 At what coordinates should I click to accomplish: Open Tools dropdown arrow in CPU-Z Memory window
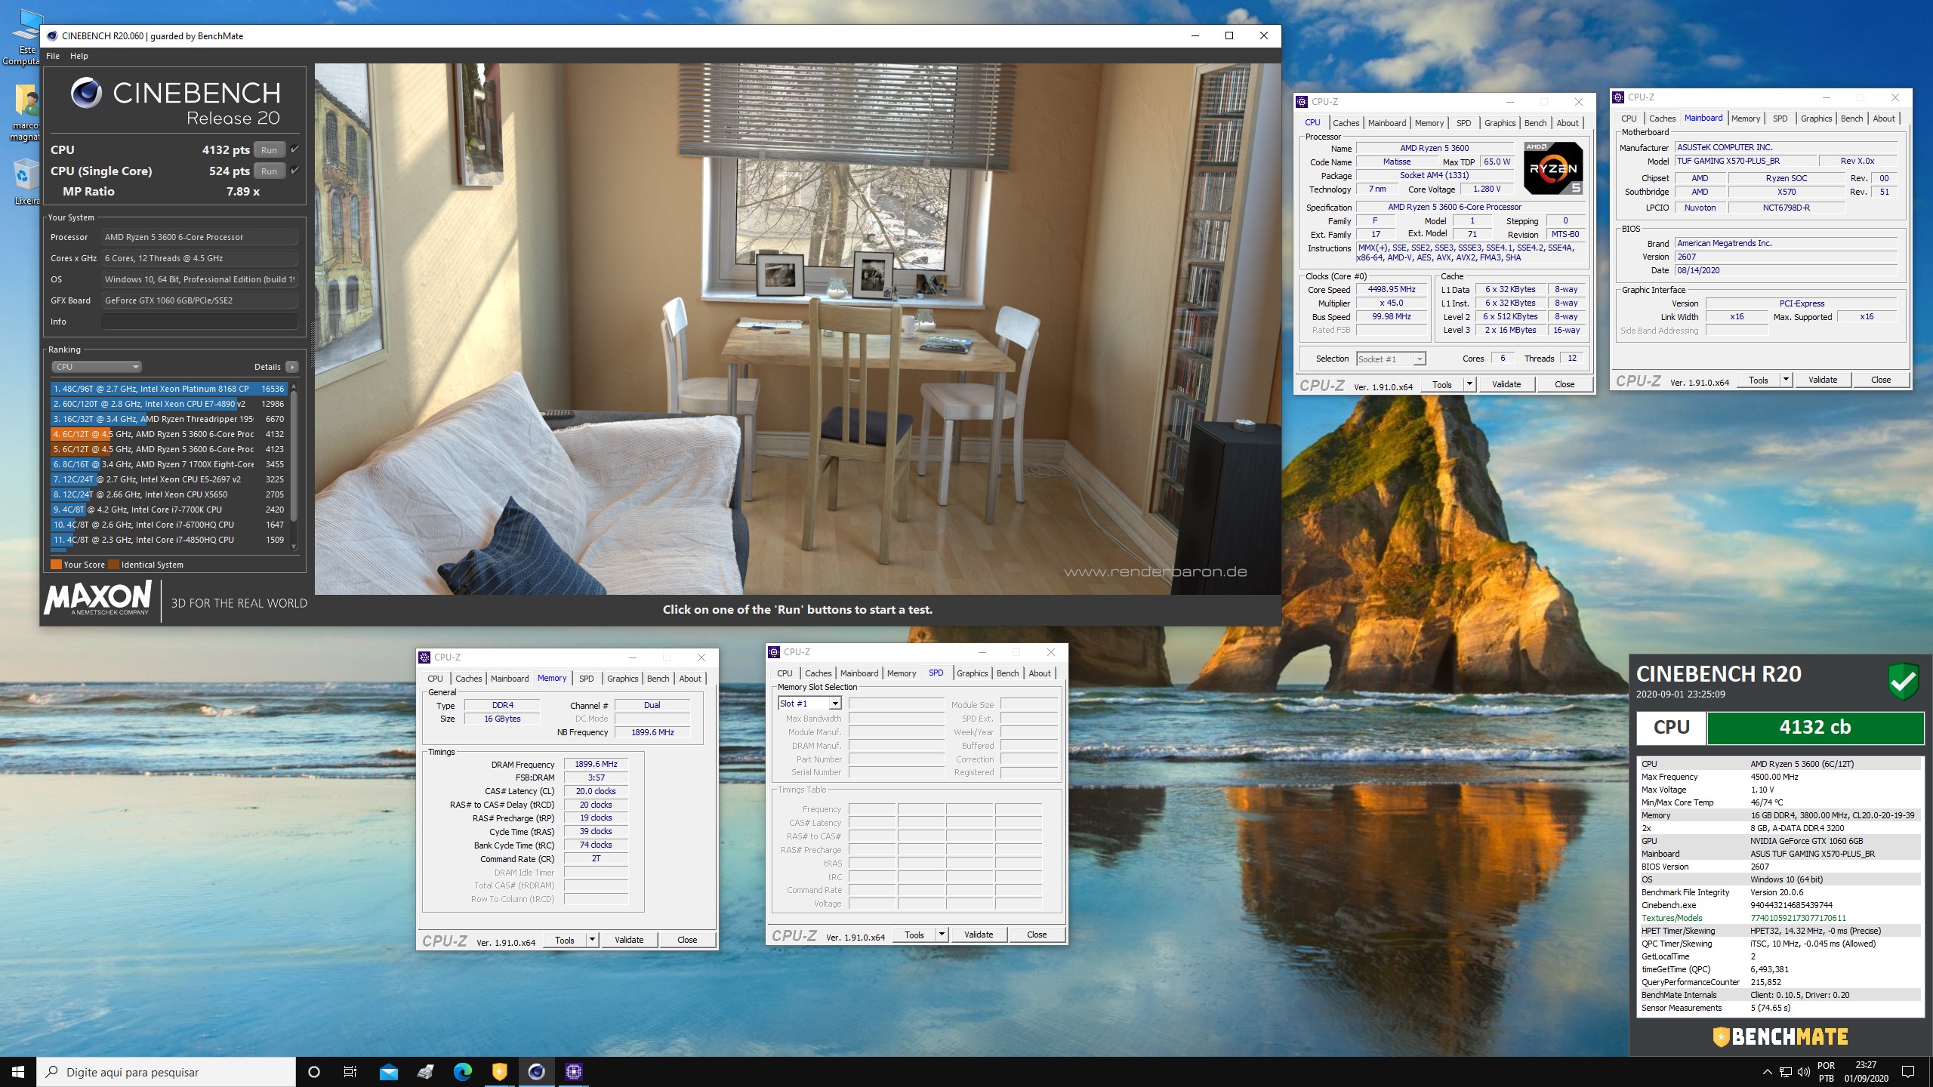[592, 940]
